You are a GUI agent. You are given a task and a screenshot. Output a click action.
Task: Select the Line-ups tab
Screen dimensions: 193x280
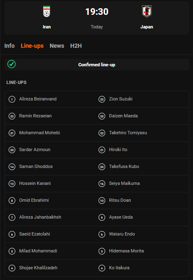(x=32, y=46)
